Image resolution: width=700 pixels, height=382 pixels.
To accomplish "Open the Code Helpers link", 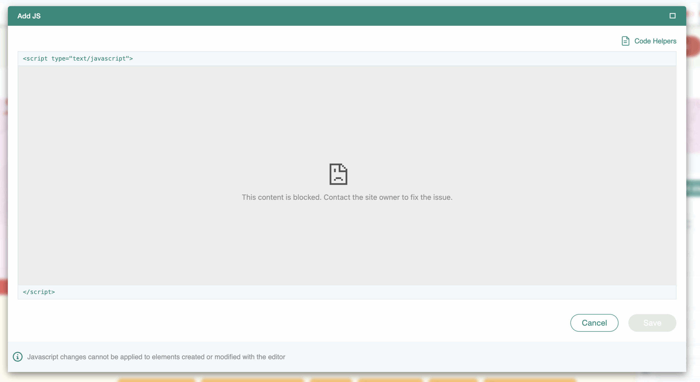I will (655, 41).
